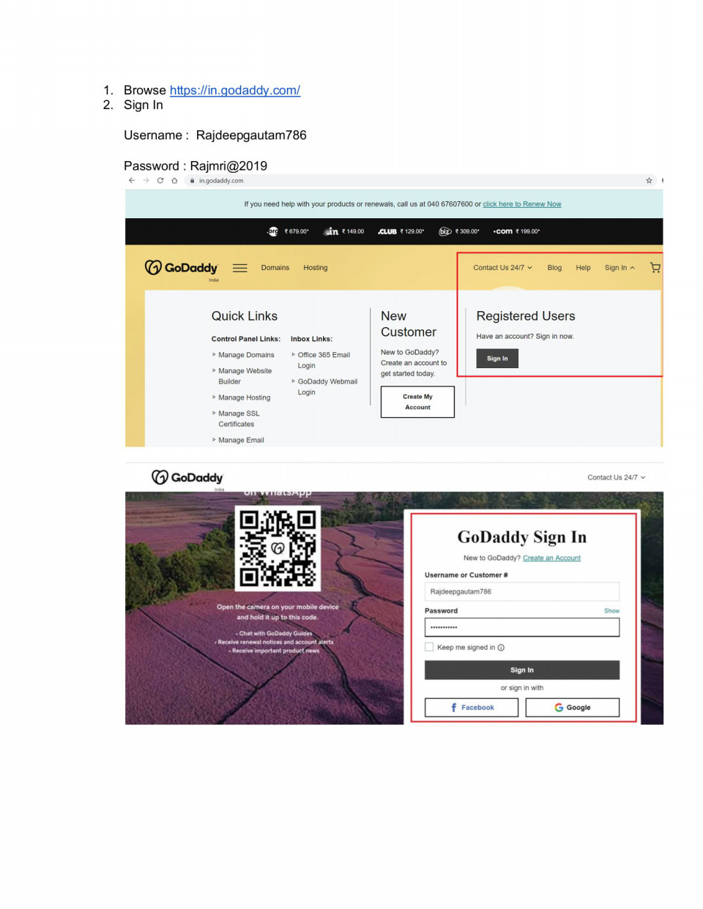Open the Domains menu item

pos(275,268)
